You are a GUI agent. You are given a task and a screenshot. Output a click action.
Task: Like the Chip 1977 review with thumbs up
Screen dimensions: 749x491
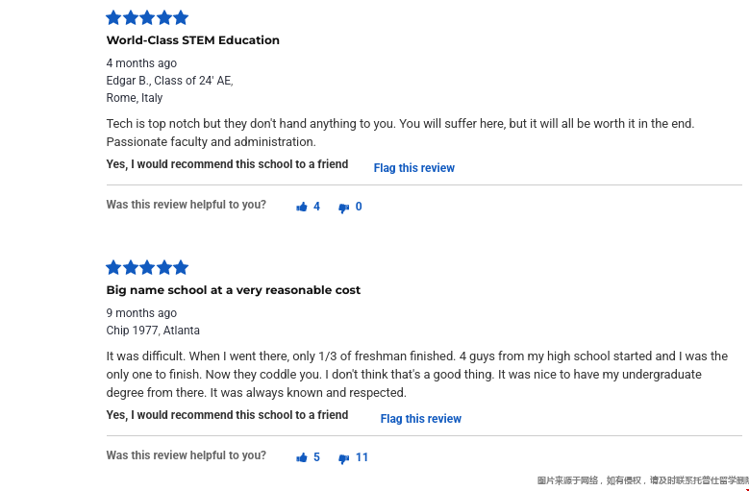click(x=302, y=457)
